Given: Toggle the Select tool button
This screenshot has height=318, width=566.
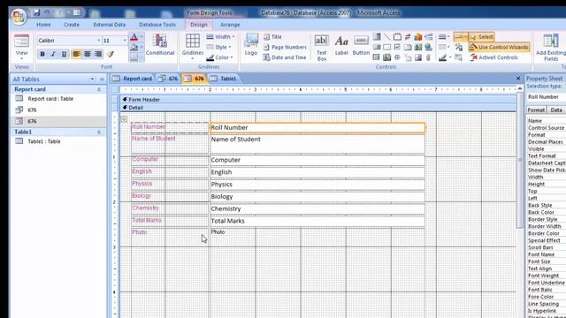Looking at the screenshot, I should coord(482,37).
